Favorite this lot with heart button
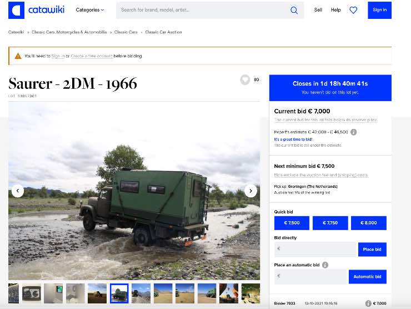This screenshot has width=411, height=309. click(x=245, y=80)
